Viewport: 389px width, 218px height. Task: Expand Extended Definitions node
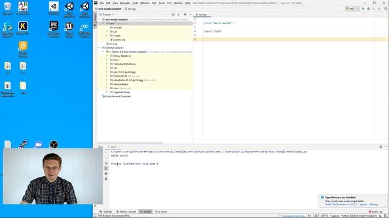point(107,64)
